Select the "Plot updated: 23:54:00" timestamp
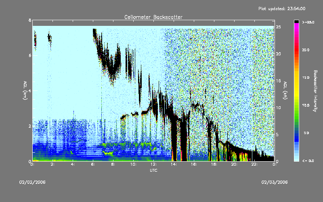The height and width of the screenshot is (202, 323). point(282,8)
